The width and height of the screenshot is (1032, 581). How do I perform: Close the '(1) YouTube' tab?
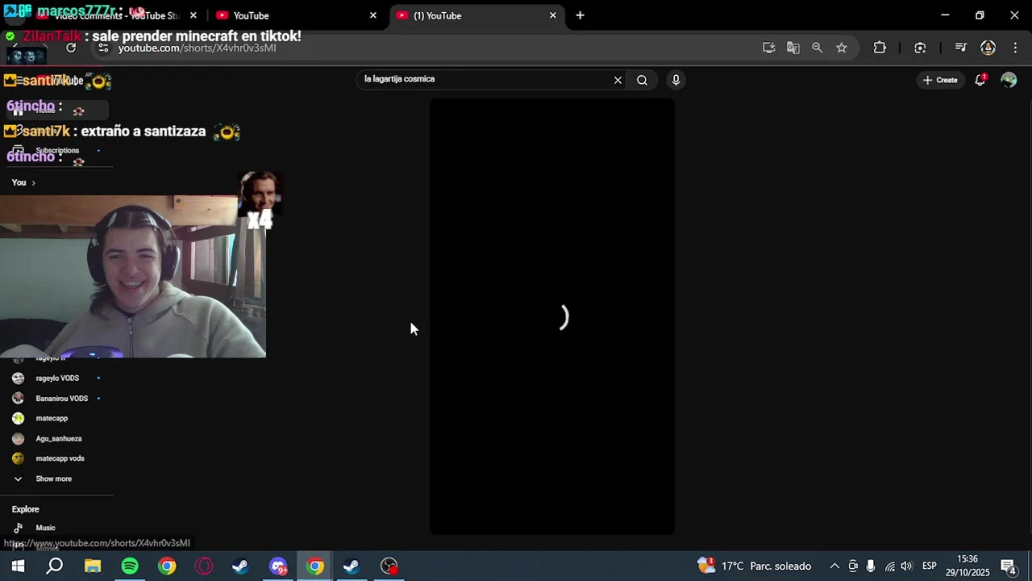553,15
